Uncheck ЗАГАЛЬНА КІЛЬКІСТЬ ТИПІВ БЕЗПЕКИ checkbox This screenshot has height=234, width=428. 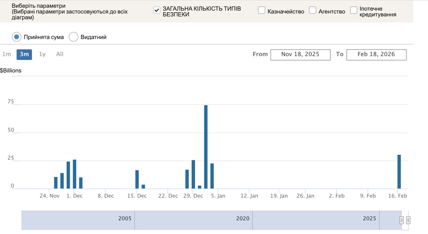(x=157, y=10)
